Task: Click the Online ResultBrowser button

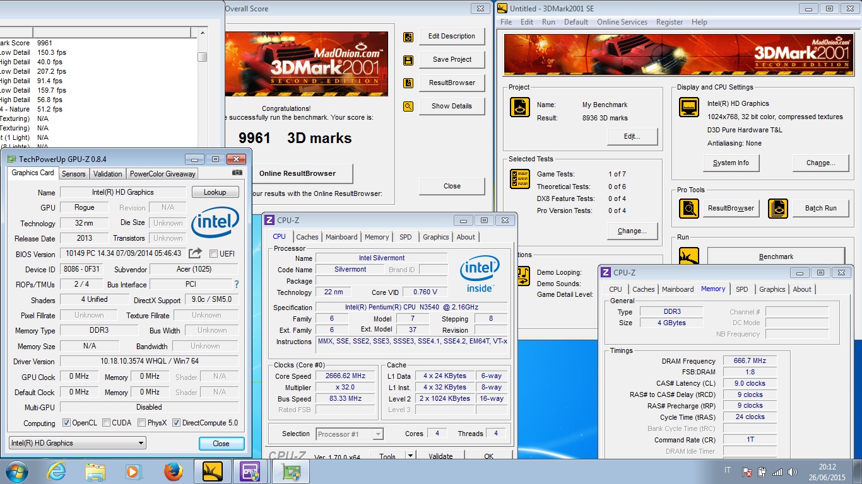Action: (297, 173)
